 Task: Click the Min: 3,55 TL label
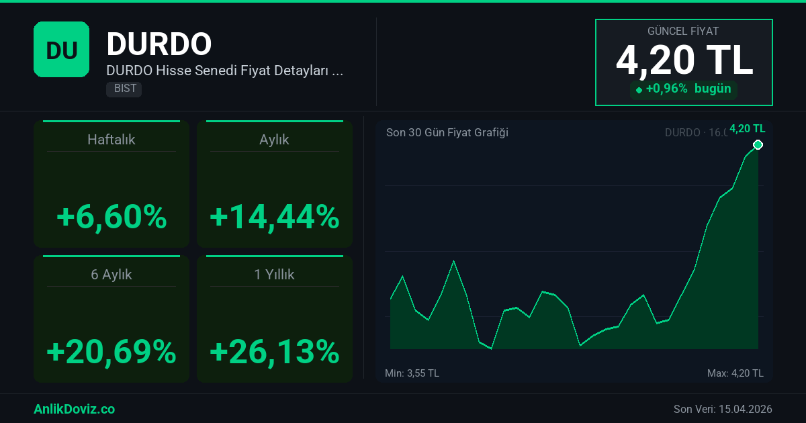point(412,373)
